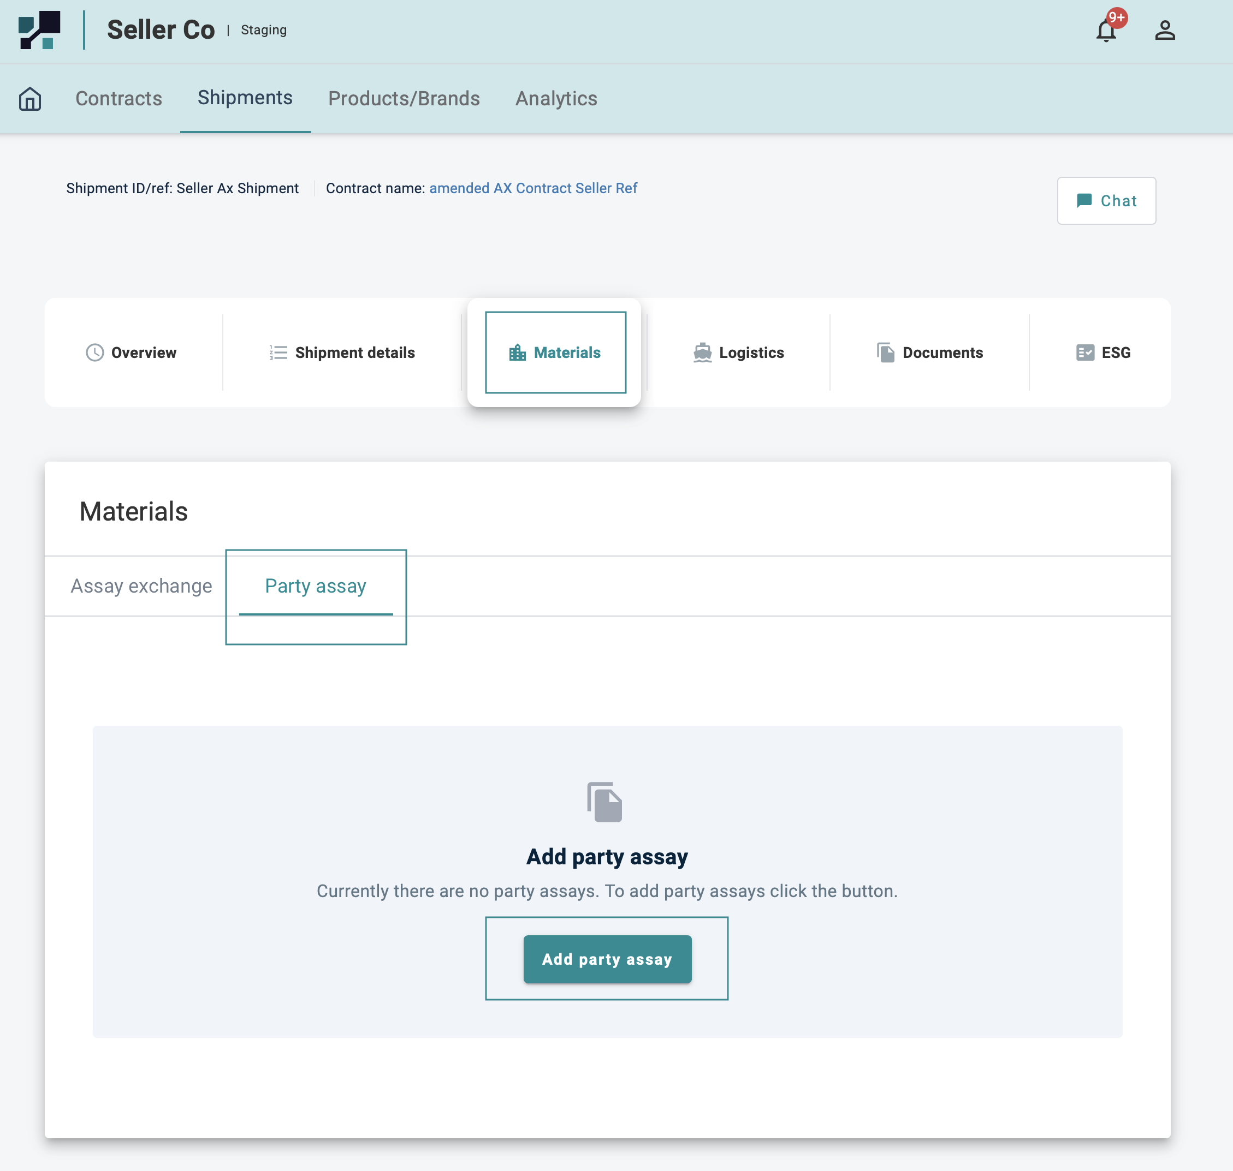Open the Products/Brands menu
The height and width of the screenshot is (1171, 1233).
(x=404, y=99)
